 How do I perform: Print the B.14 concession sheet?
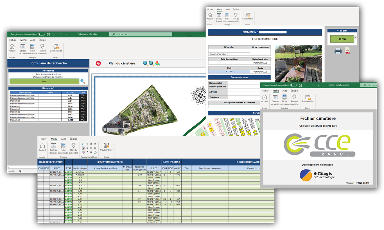tap(338, 51)
